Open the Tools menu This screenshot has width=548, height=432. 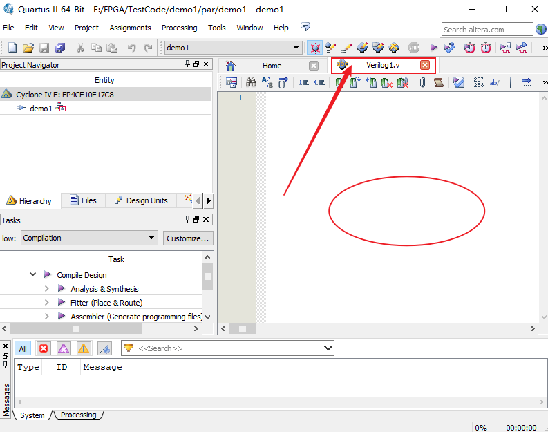[x=217, y=28]
